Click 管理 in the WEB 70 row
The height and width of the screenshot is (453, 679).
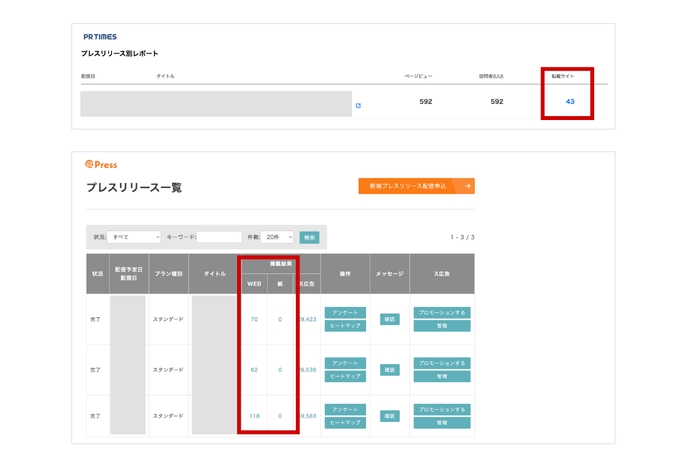click(442, 326)
